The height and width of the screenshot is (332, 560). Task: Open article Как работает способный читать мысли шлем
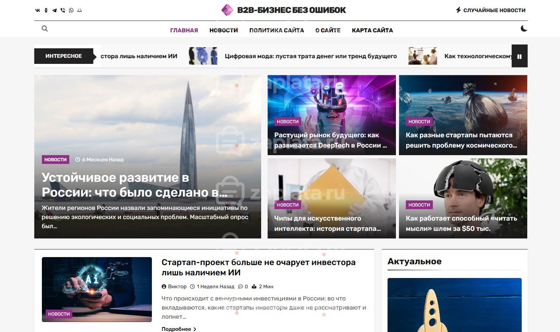tap(461, 223)
